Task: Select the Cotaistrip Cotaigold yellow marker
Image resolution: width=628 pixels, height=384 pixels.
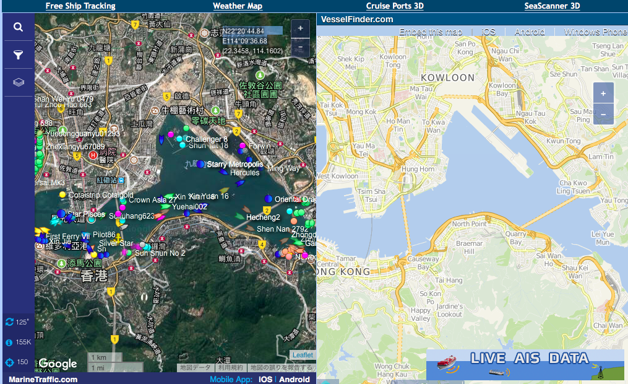Action: (62, 194)
